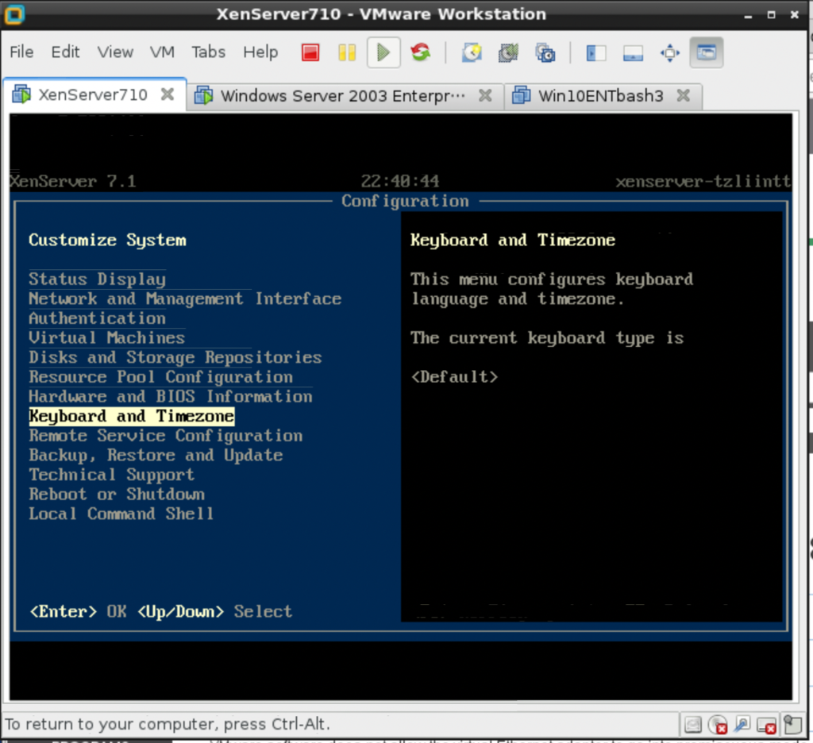The image size is (813, 743).
Task: Select Technical Support menu entry
Action: [x=111, y=475]
